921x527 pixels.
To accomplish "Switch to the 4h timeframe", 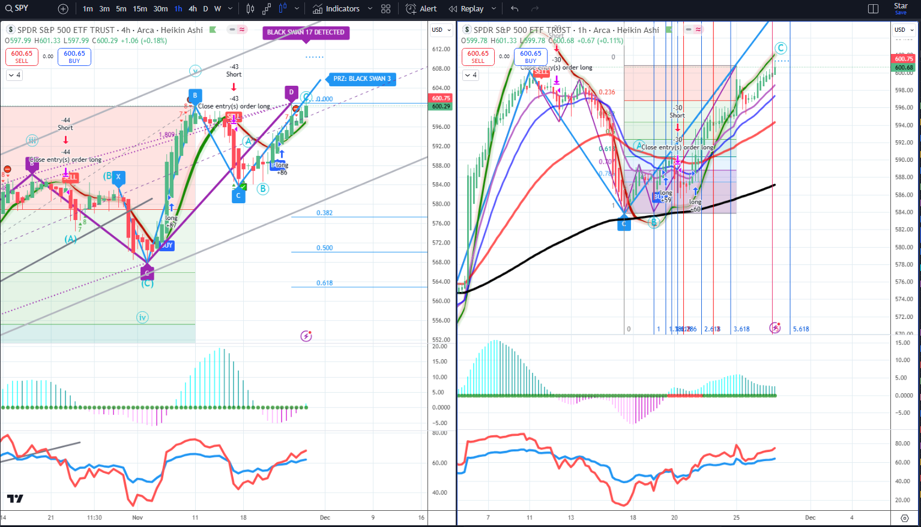I will [193, 9].
